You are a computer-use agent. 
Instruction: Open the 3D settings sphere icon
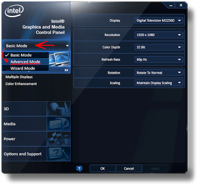[59, 109]
